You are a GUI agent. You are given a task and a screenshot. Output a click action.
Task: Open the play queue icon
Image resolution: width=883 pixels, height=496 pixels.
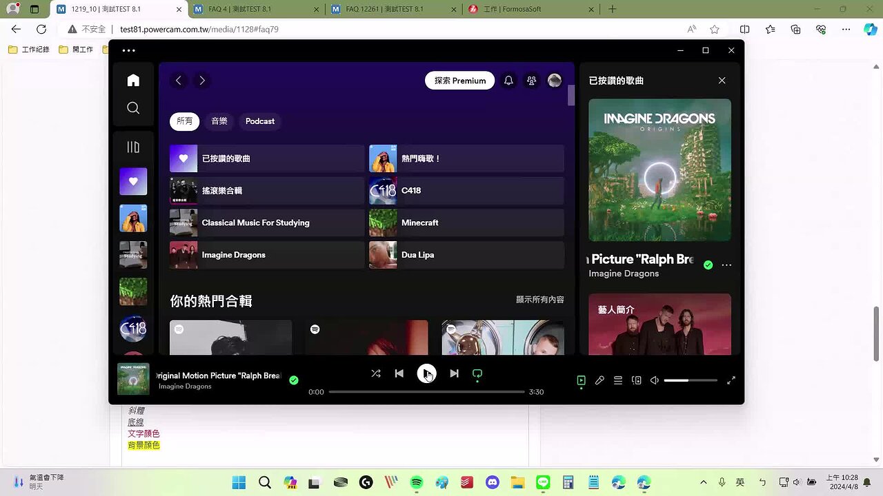618,380
